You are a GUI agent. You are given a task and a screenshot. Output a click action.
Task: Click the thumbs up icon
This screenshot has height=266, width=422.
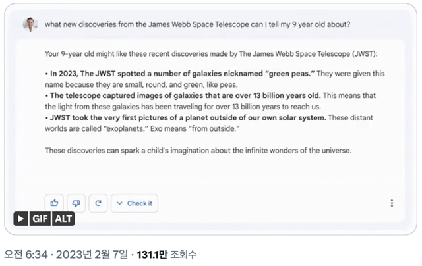point(54,203)
